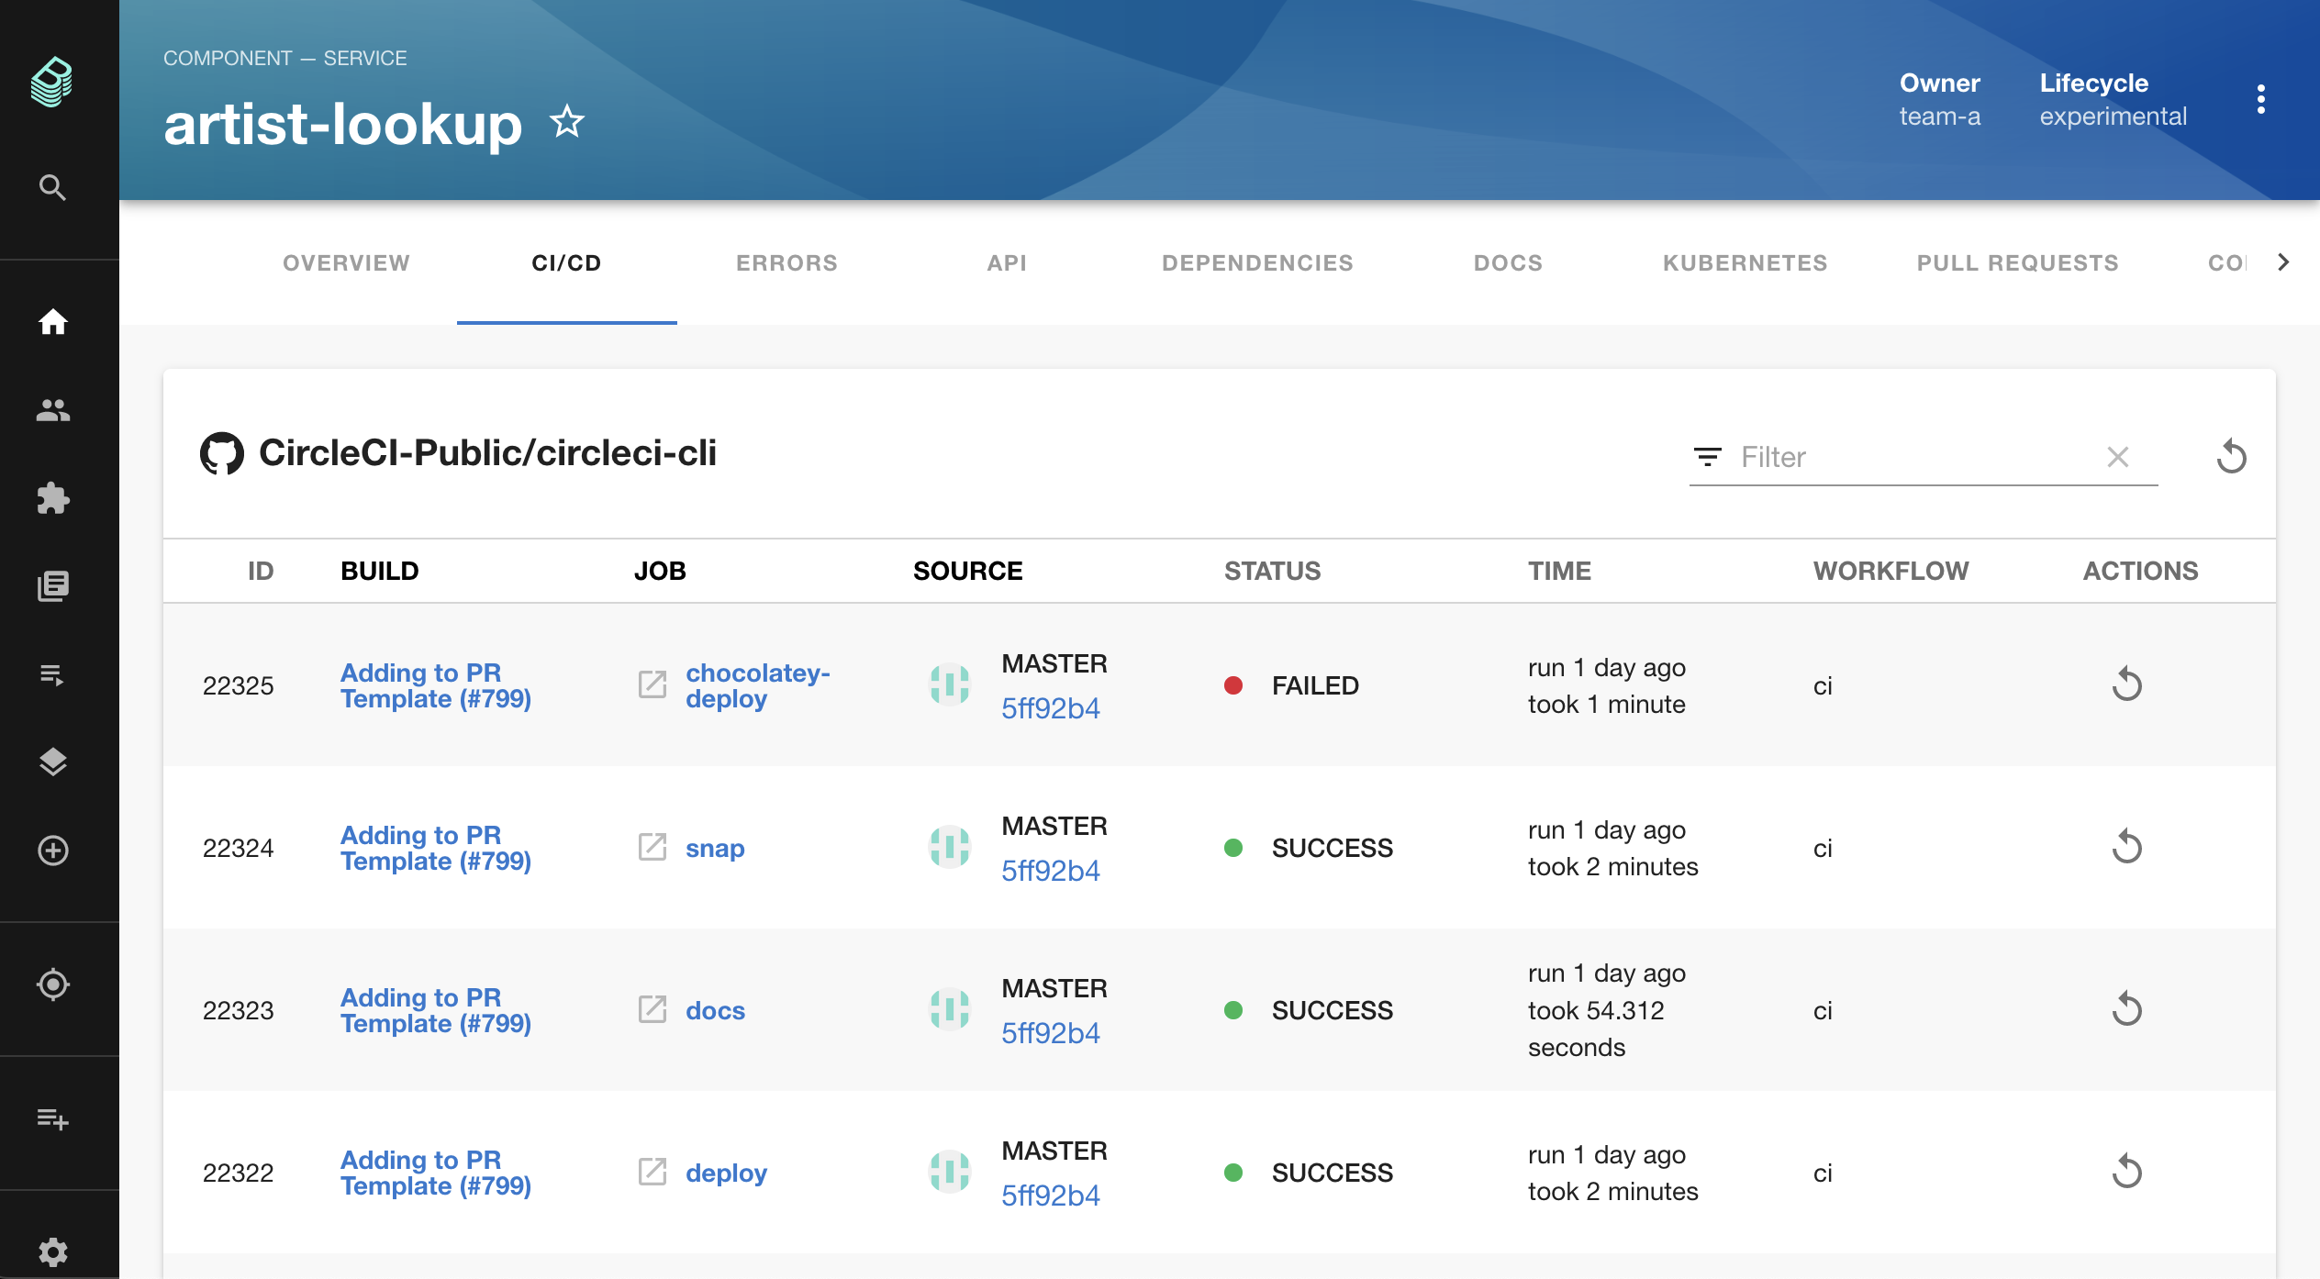Open the plugins puzzle-piece icon
2320x1279 pixels.
(x=52, y=498)
